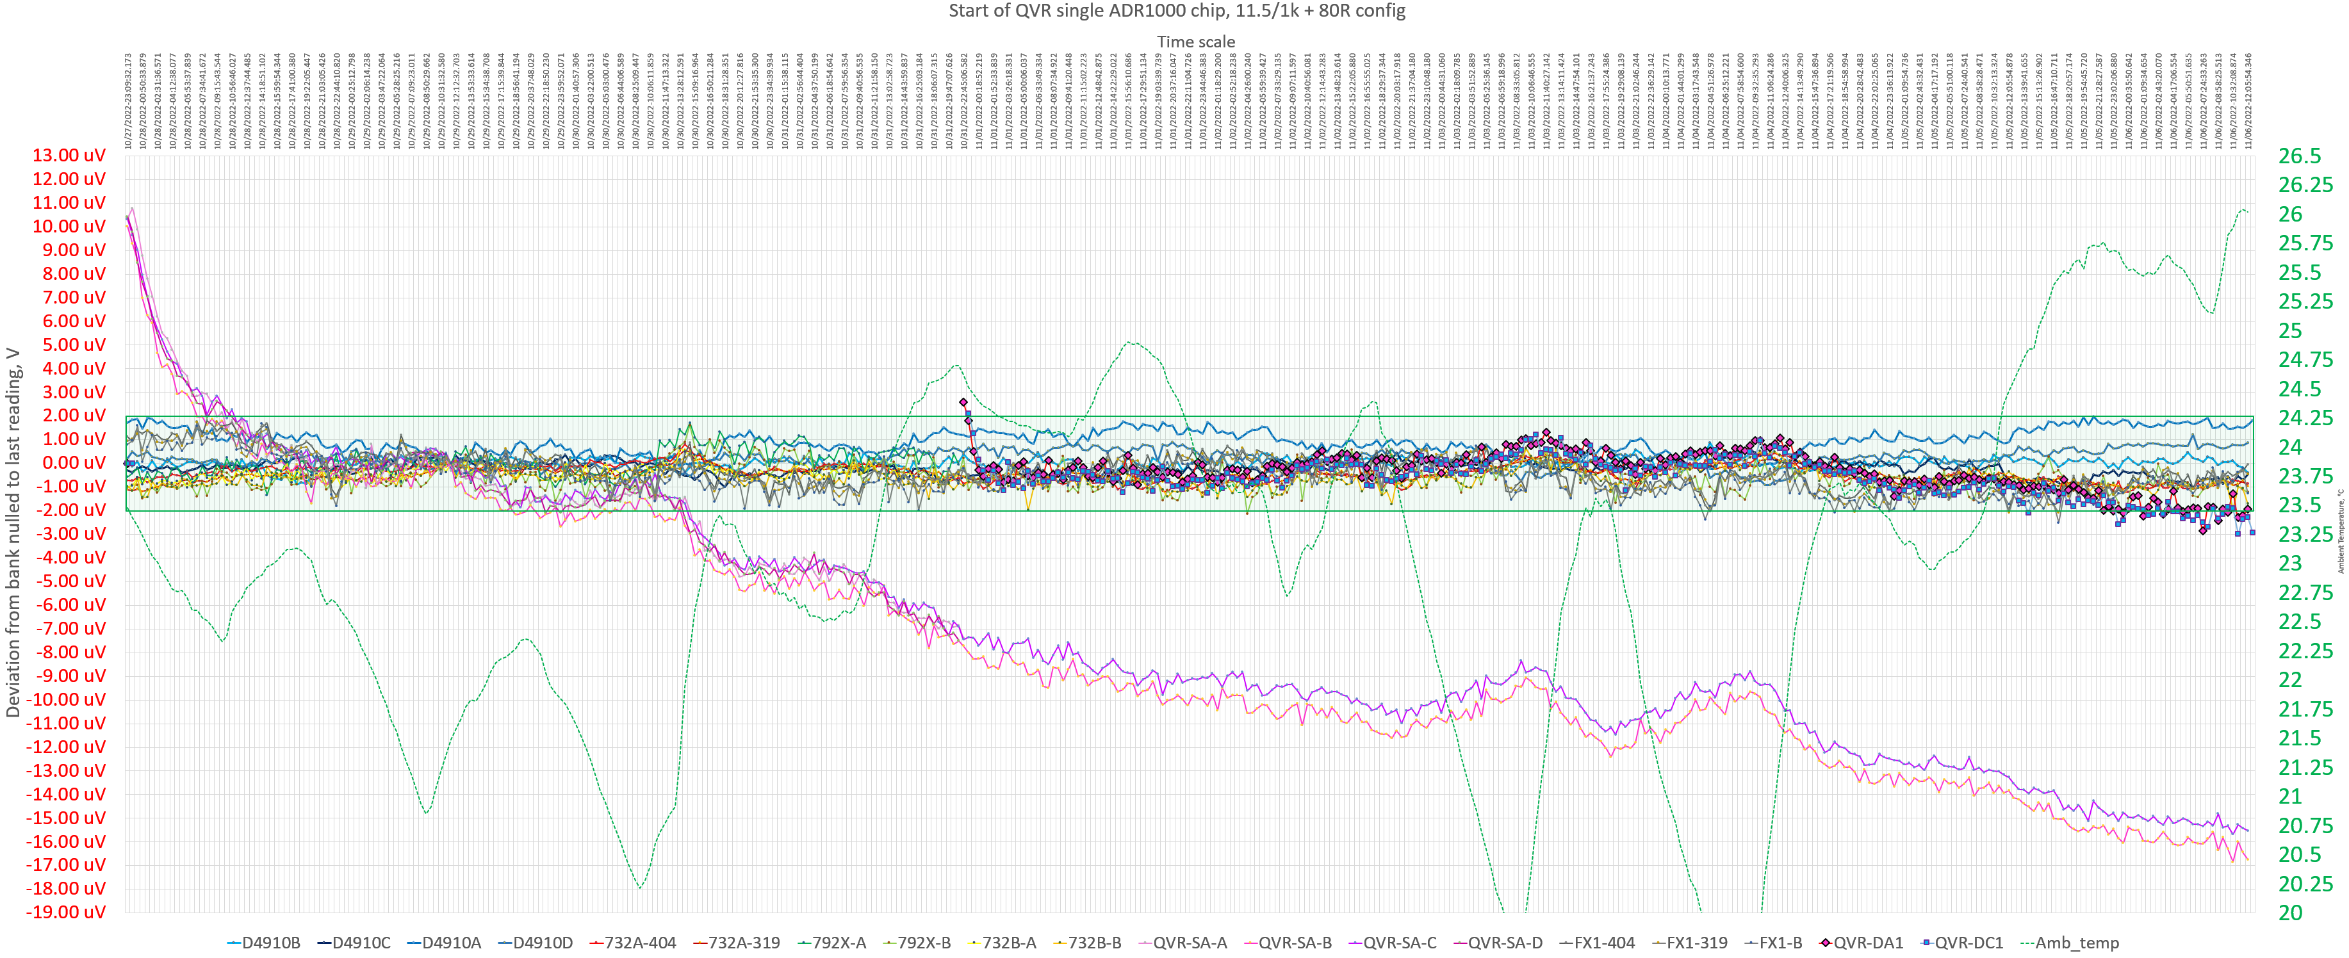Highlight QVR-SA-C in the legend

point(1393,943)
